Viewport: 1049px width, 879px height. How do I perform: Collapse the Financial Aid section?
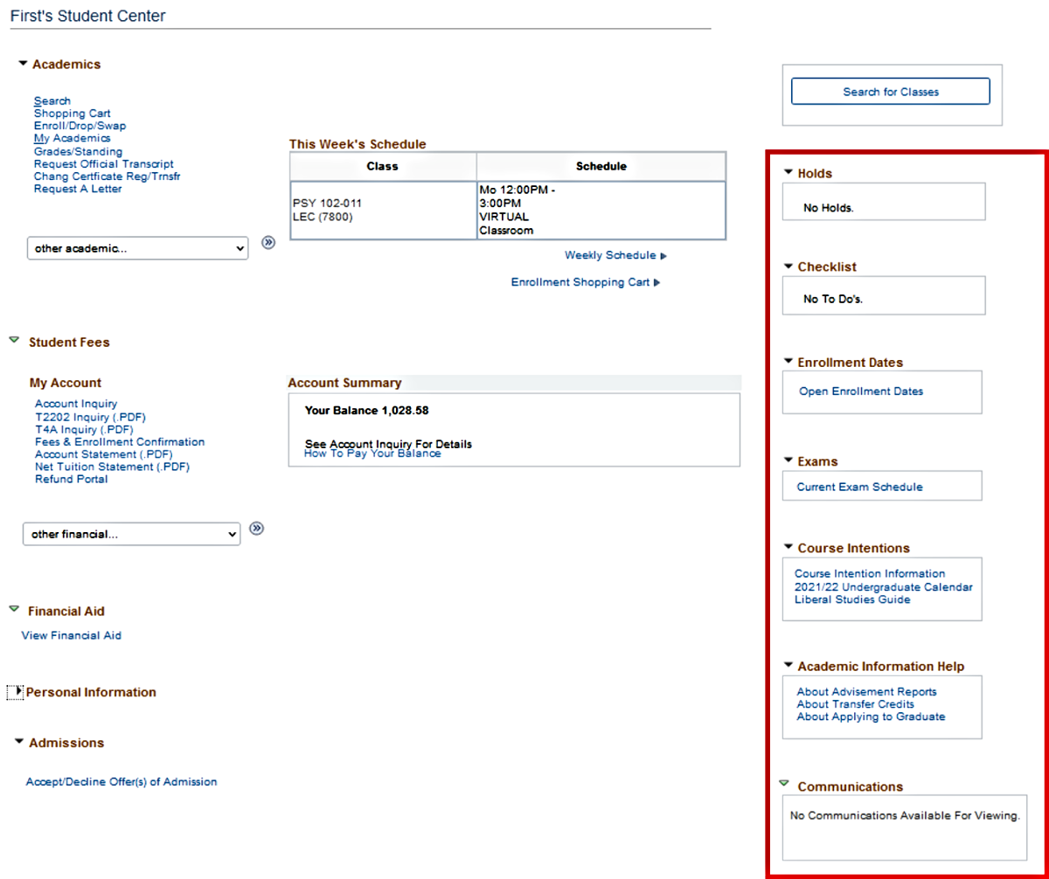coord(14,609)
